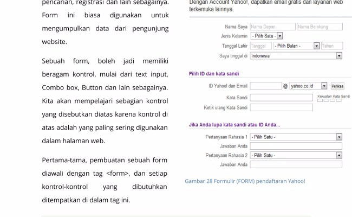
Task: Click Jawaban Anda field under Pertanyaan Rahasia 2
Action: pos(296,164)
